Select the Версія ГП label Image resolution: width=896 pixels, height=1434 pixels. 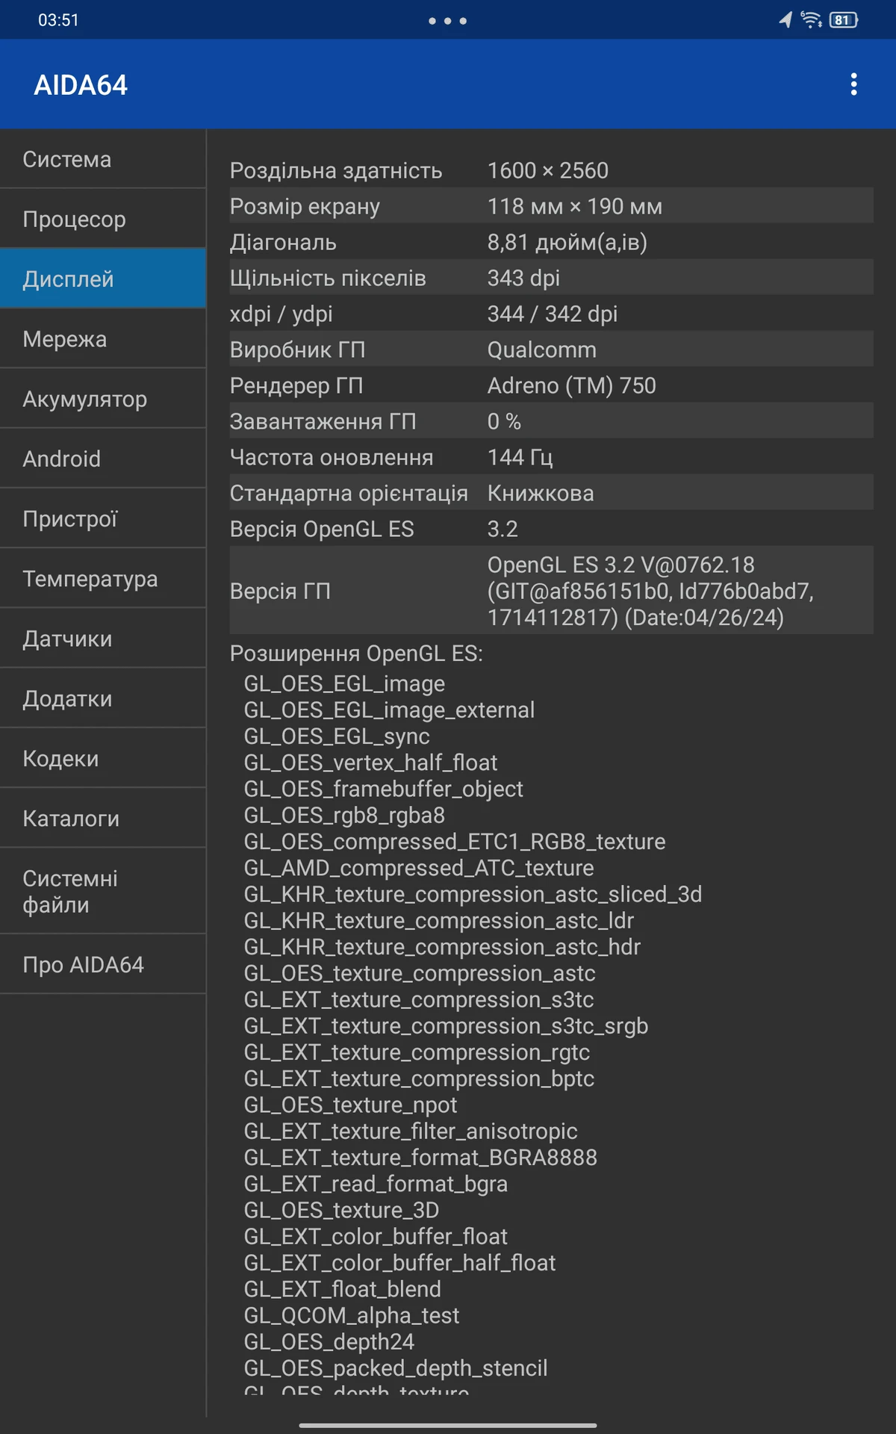(280, 591)
